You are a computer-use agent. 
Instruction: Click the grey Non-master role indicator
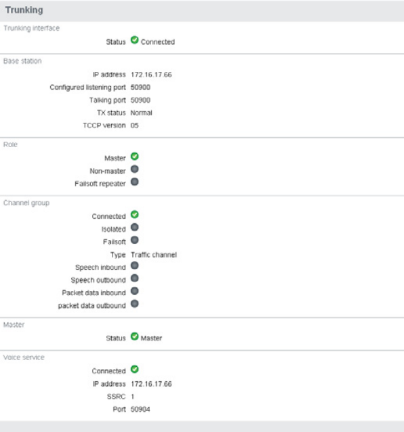coord(134,169)
